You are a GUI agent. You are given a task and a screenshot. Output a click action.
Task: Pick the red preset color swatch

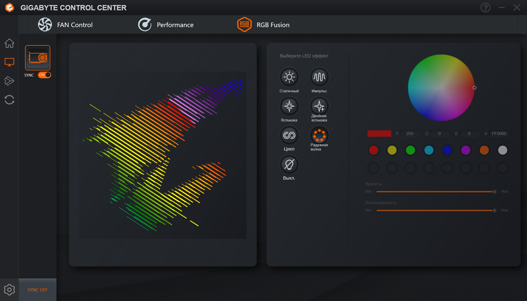point(373,150)
